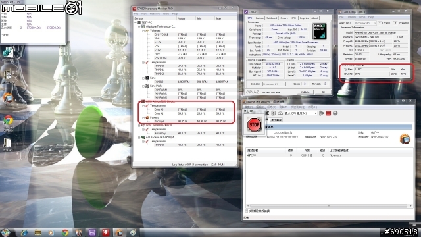Click the flaming monitor BurnInTest logo
Screen dimensions: 421x237
pos(405,139)
